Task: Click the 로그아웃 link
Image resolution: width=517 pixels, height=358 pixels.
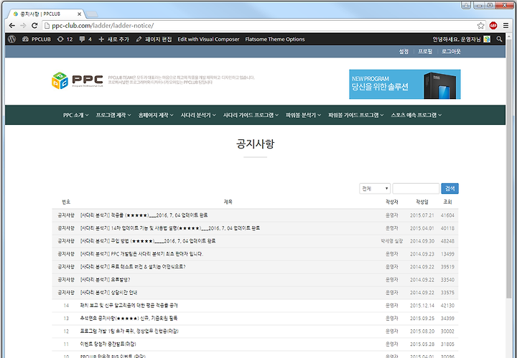Action: coord(451,52)
